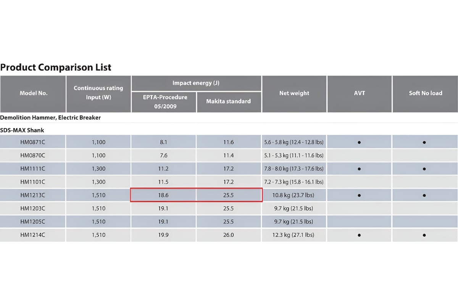
Task: Select the 26.0 Makita standard value for HM1214C
Action: pos(229,235)
